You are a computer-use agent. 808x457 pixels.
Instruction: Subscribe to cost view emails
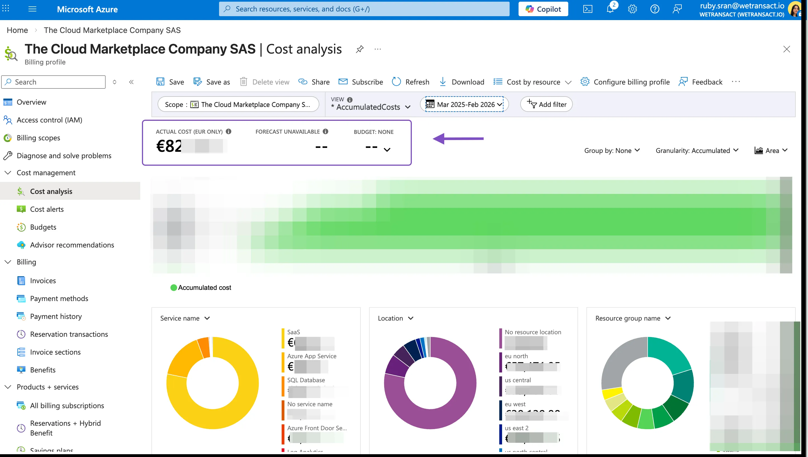coord(360,82)
